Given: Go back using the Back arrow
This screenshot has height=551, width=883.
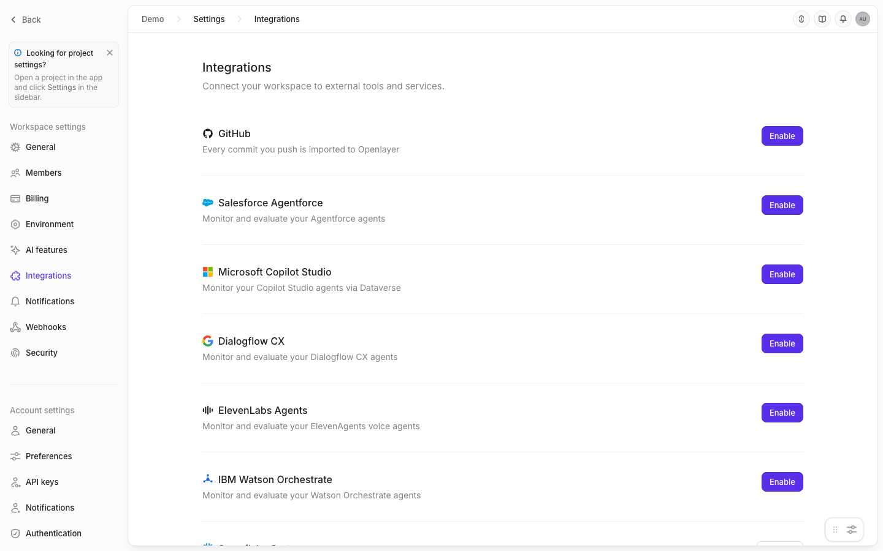Looking at the screenshot, I should 25,20.
